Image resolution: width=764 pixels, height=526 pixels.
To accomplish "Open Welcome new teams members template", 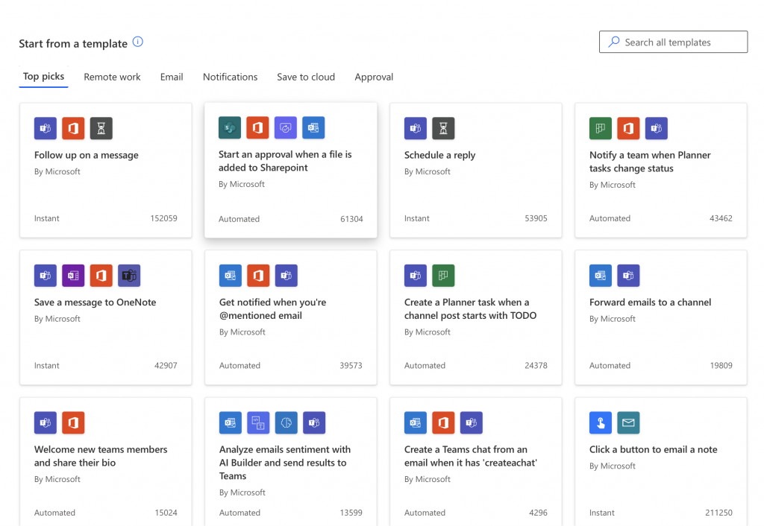I will pyautogui.click(x=106, y=461).
